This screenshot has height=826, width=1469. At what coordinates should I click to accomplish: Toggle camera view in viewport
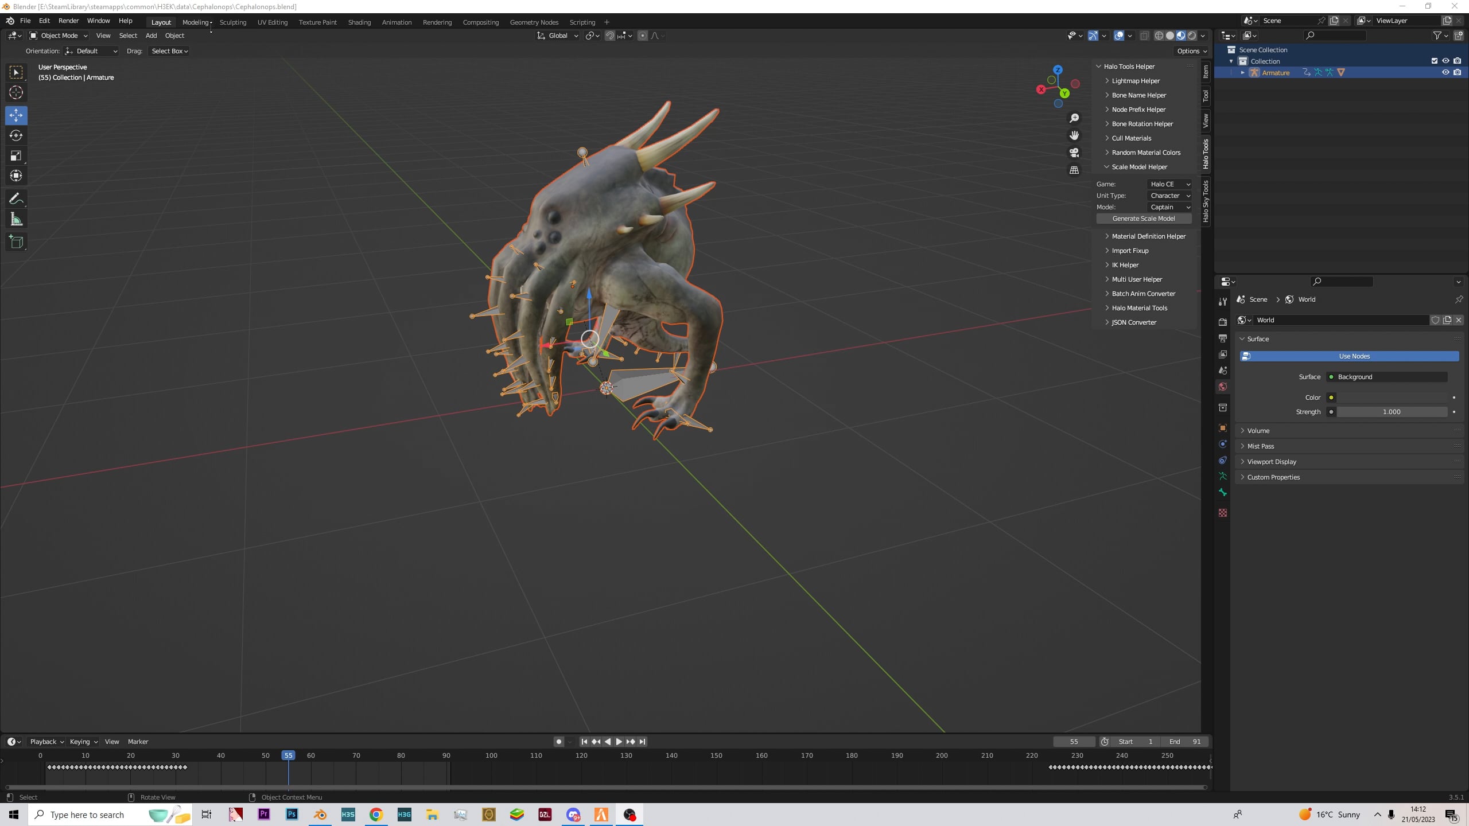[1074, 153]
